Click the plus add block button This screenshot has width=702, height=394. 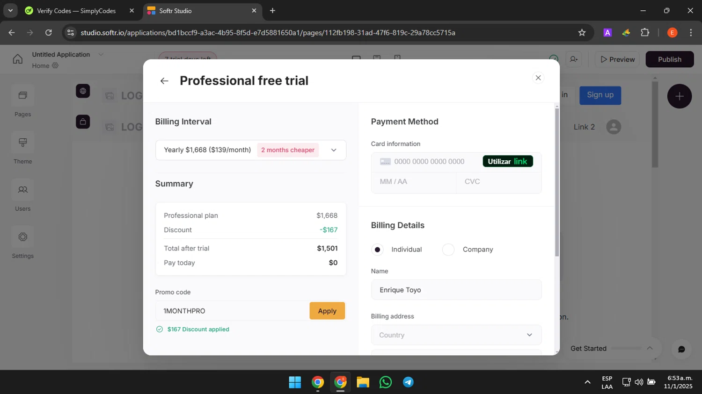[680, 96]
